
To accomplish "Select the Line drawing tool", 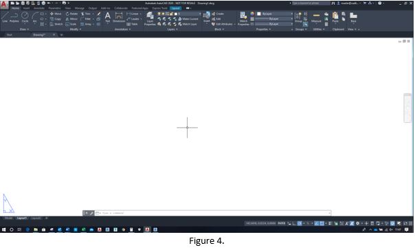I will [5, 17].
